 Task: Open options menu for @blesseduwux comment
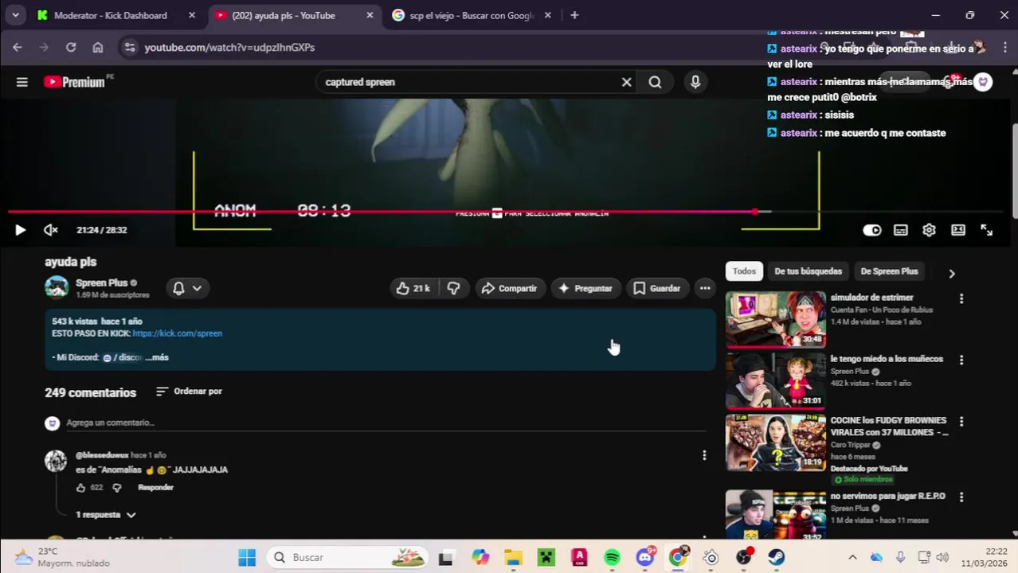point(704,455)
